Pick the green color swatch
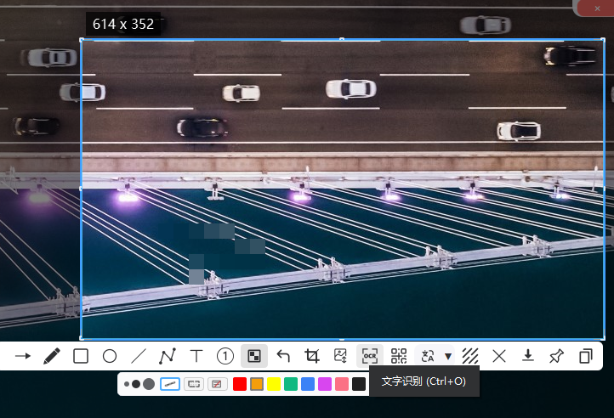Image resolution: width=614 pixels, height=418 pixels. tap(291, 384)
